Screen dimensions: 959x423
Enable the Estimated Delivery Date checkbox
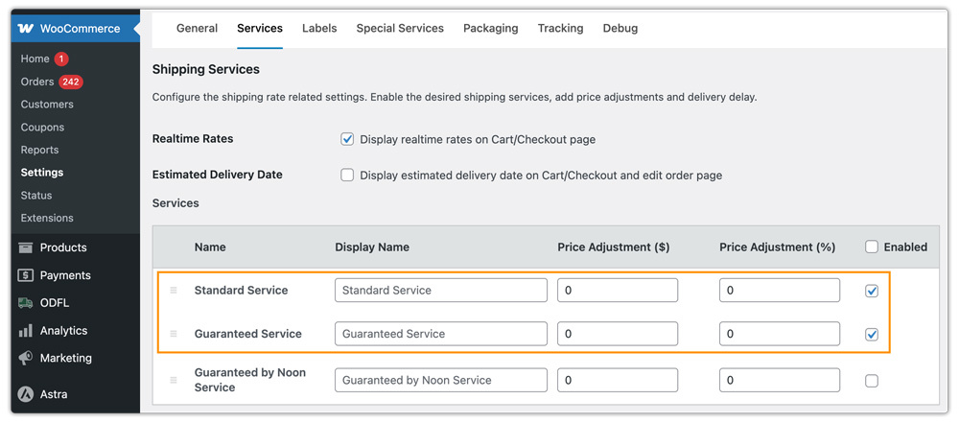pyautogui.click(x=347, y=176)
